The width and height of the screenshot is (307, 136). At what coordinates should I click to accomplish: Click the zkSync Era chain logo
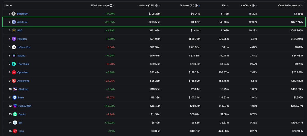[x=14, y=47]
